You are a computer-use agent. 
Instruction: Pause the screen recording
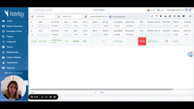pos(51,97)
